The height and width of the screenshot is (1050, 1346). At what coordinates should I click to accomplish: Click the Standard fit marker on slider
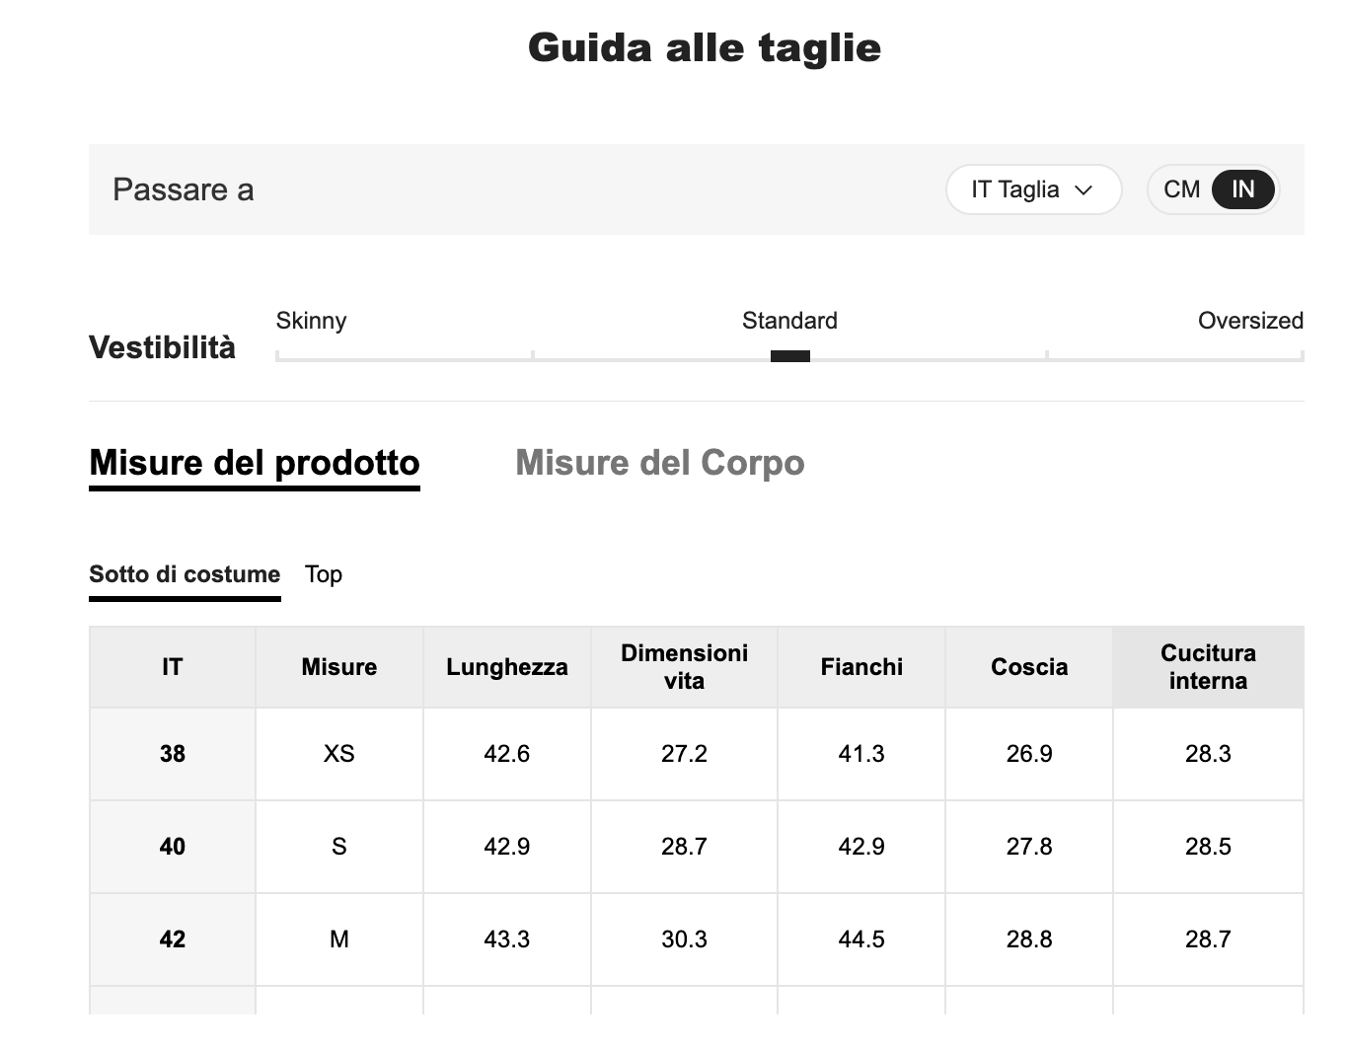coord(789,356)
